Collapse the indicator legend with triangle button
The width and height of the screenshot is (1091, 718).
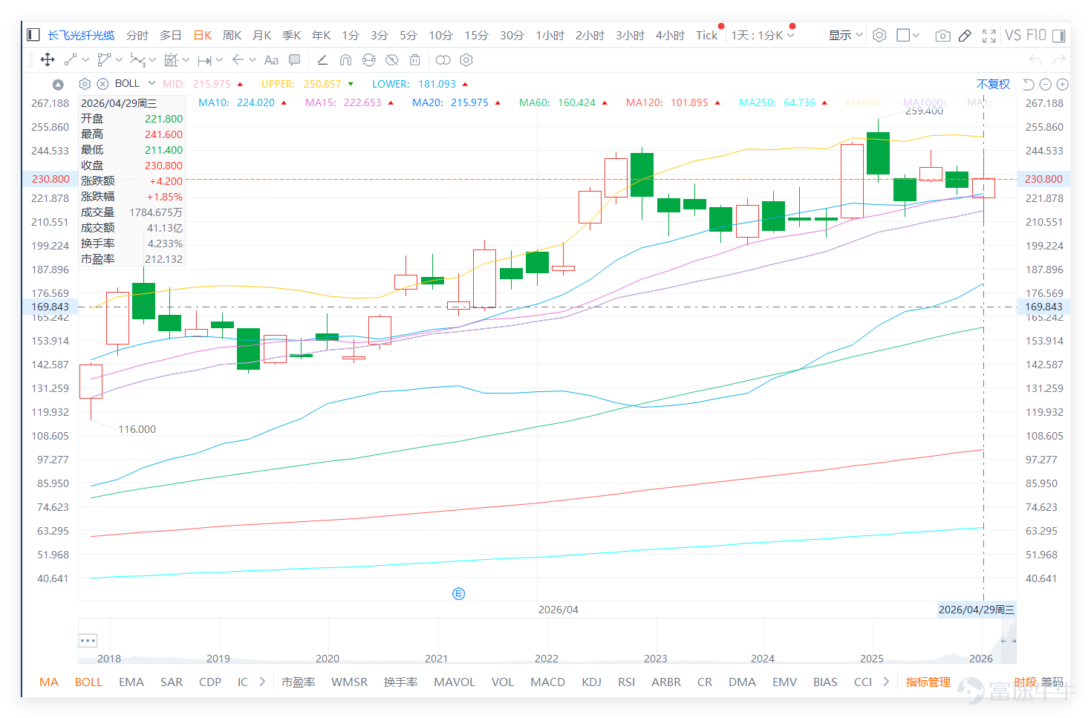58,85
